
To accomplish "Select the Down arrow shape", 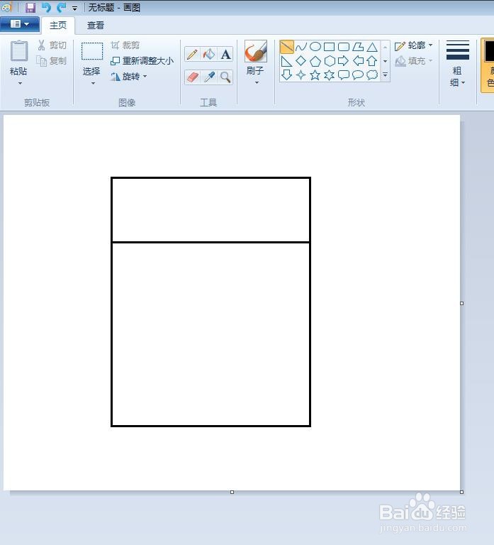I will [286, 75].
